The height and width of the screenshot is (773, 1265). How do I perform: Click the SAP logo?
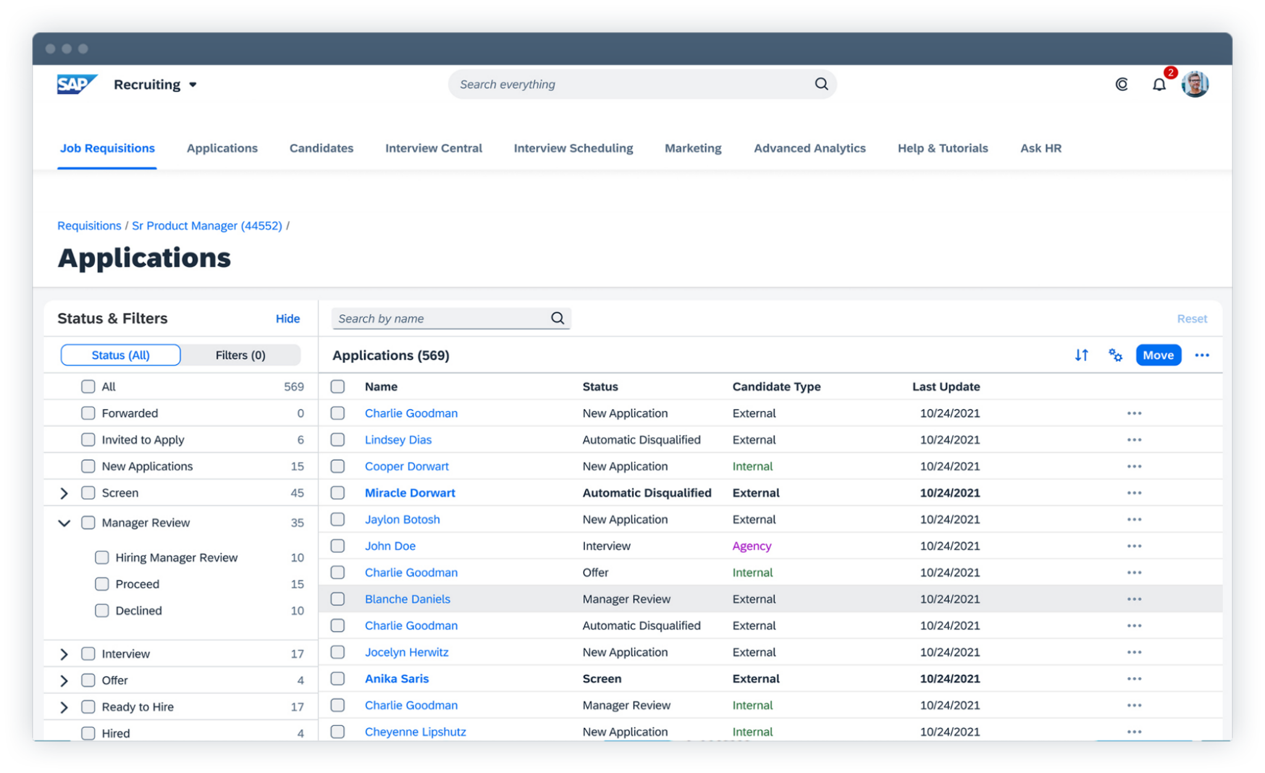[x=77, y=84]
